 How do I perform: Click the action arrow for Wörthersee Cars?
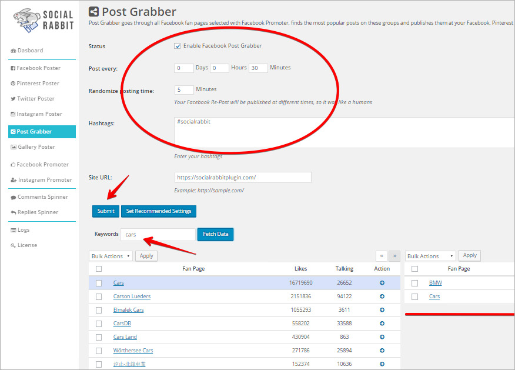tap(382, 350)
